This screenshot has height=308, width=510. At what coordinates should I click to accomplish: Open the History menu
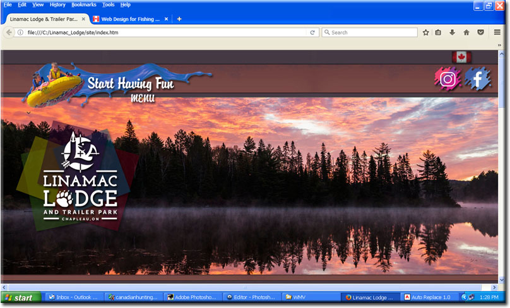pyautogui.click(x=57, y=4)
